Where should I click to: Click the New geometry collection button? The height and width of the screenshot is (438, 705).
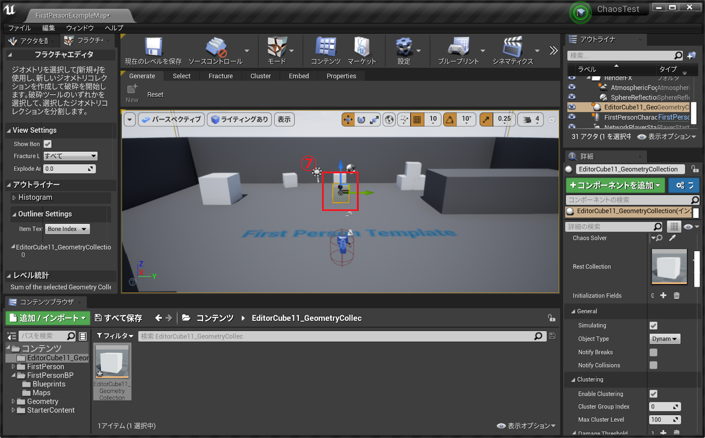tap(132, 94)
